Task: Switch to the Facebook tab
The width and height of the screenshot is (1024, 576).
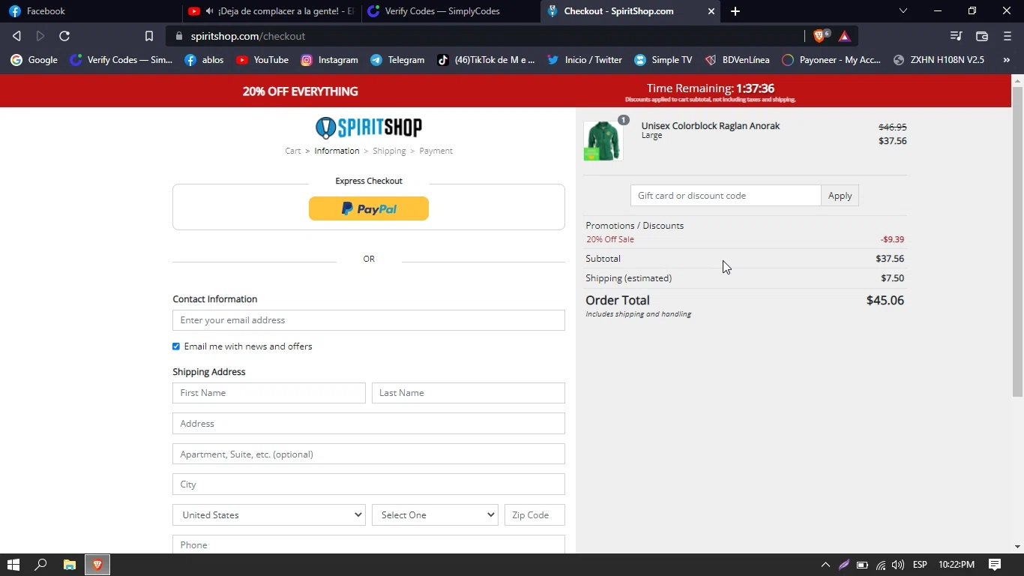Action: click(x=90, y=11)
